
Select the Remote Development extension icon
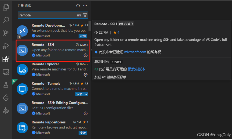(22, 31)
